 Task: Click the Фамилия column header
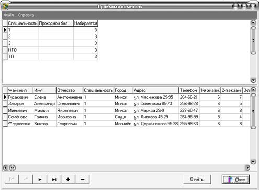pos(20,90)
